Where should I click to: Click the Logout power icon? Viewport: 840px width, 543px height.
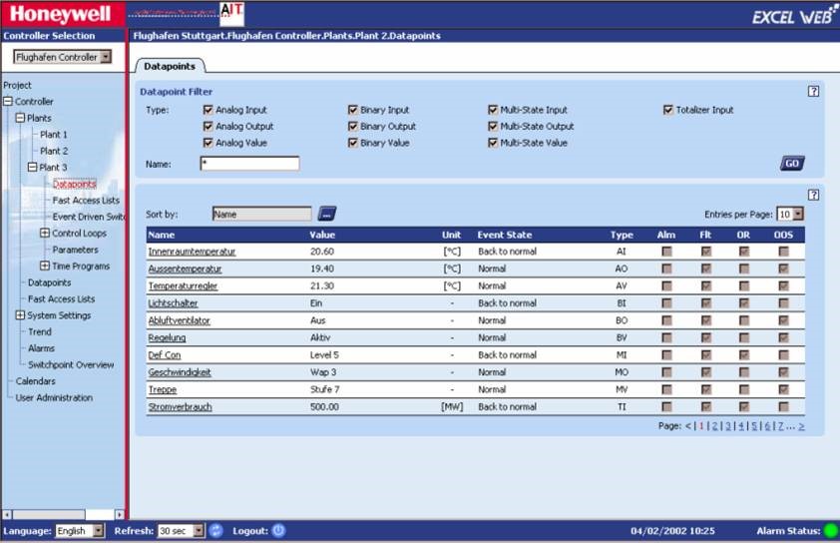(278, 531)
